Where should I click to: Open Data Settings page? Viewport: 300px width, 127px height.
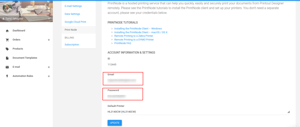[72, 14]
